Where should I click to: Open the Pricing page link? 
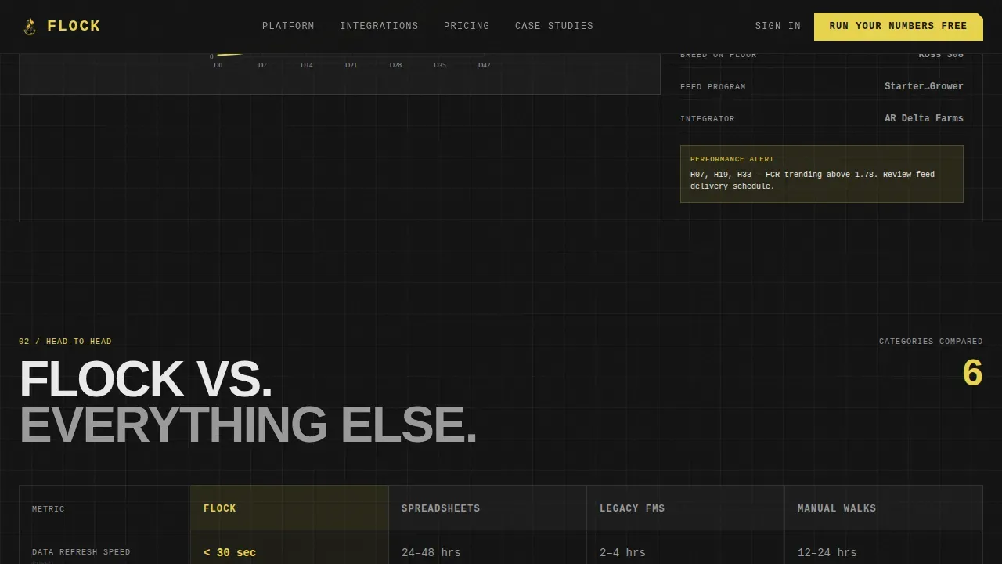467,26
